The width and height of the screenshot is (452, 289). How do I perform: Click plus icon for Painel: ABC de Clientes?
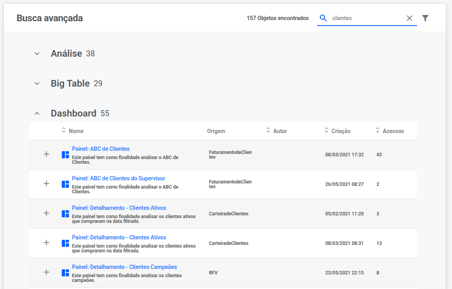click(x=46, y=154)
